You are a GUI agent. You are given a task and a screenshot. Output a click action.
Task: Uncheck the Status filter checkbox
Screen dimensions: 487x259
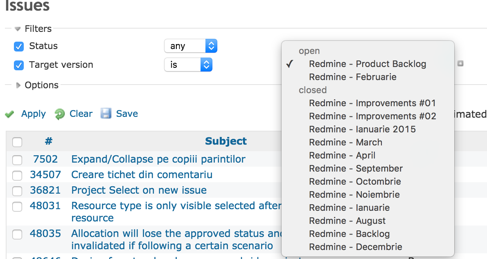click(19, 46)
